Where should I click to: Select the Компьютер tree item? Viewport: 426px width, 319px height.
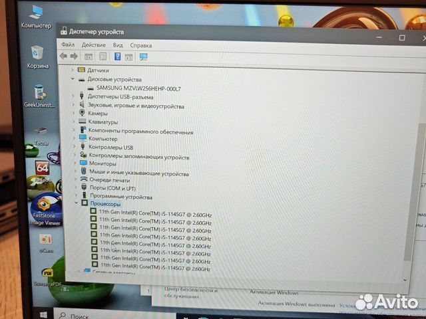103,139
